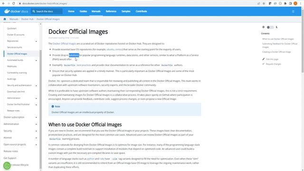Open Quickstart in the sidebar
Screen dimensions: 304x171
click(x=12, y=28)
